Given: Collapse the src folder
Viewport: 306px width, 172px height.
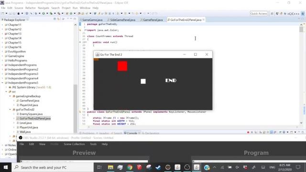Looking at the screenshot, I should coord(6,92).
